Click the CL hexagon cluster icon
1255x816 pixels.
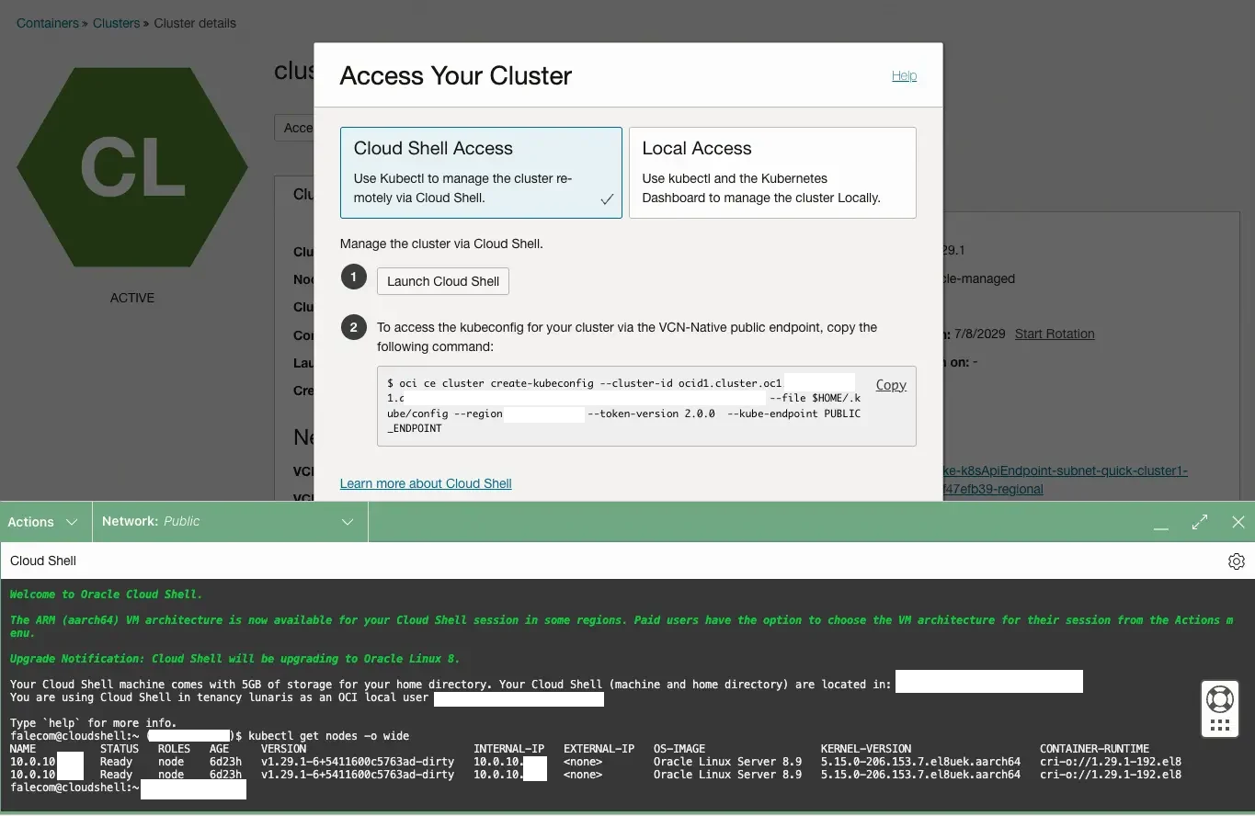click(132, 168)
